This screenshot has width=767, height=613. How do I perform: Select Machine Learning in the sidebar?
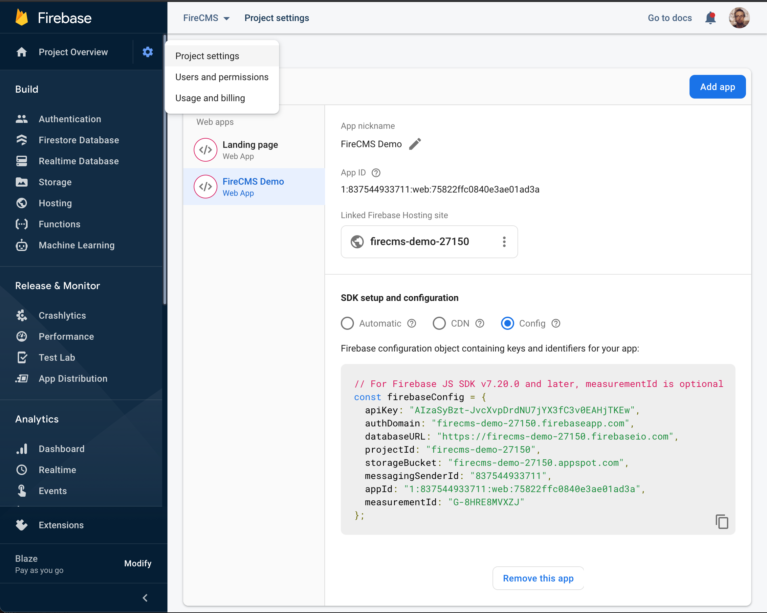[76, 245]
